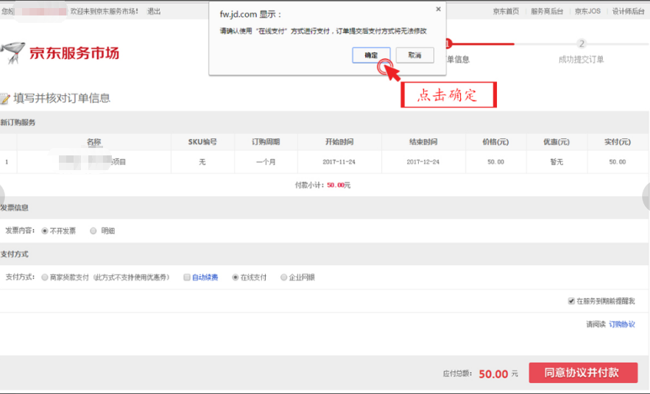
Task: Select the 企业网银 radio button
Action: click(x=283, y=278)
